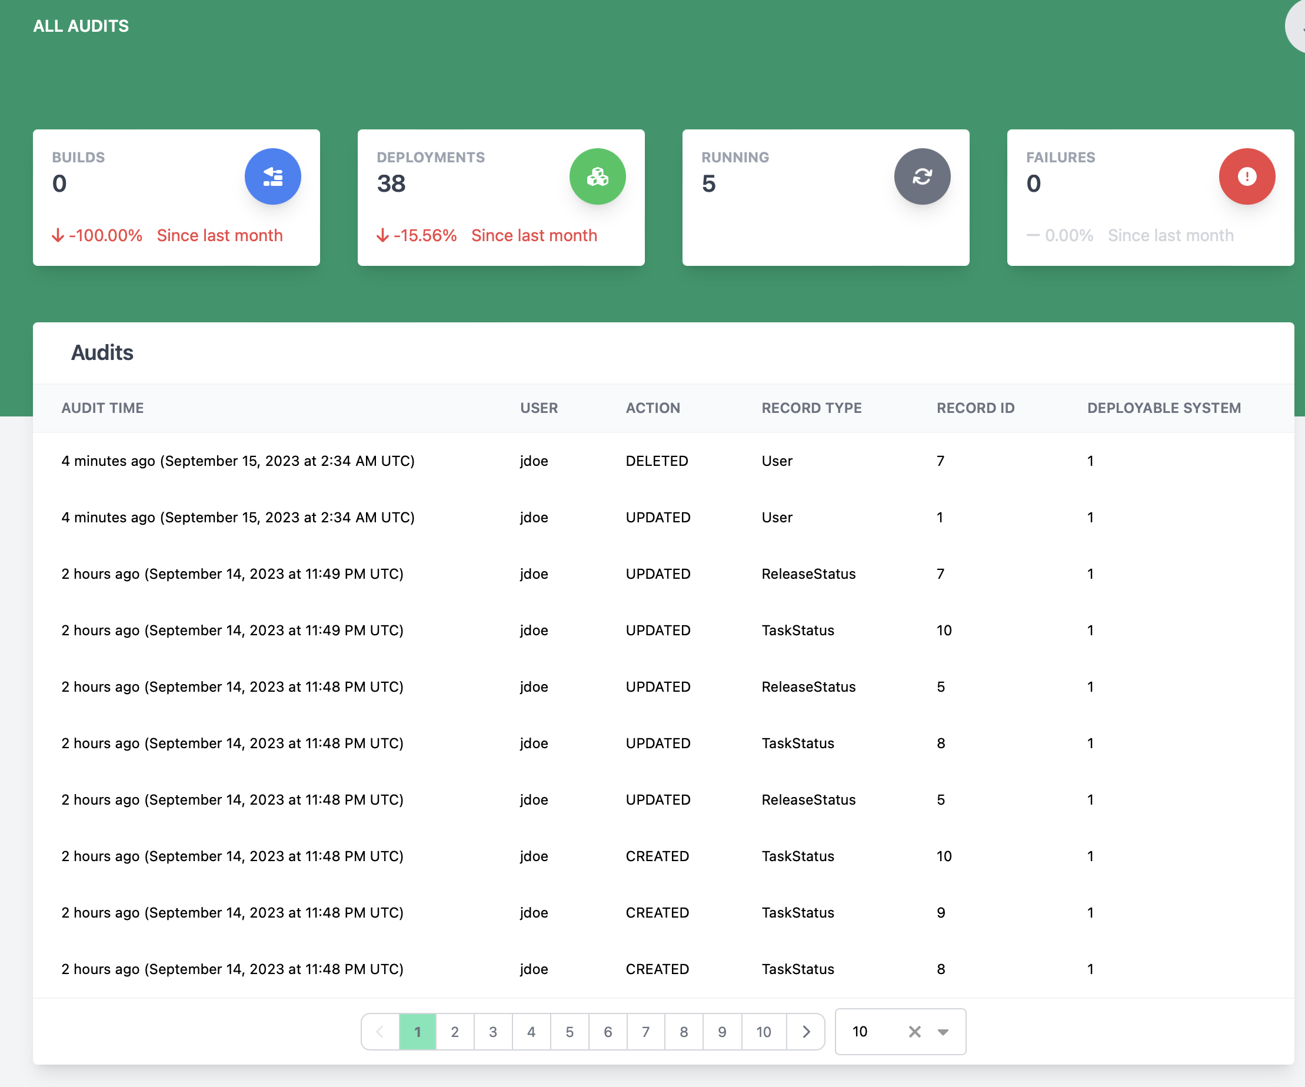Click the 0.00% failures change value

click(x=1069, y=235)
